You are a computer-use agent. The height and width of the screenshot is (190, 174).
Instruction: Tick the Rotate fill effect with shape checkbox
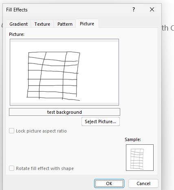click(x=11, y=168)
